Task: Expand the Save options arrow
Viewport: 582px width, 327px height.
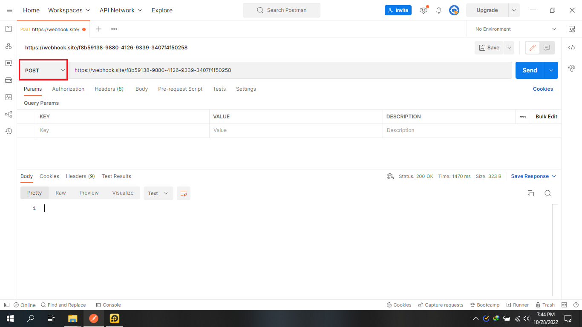Action: coord(509,48)
